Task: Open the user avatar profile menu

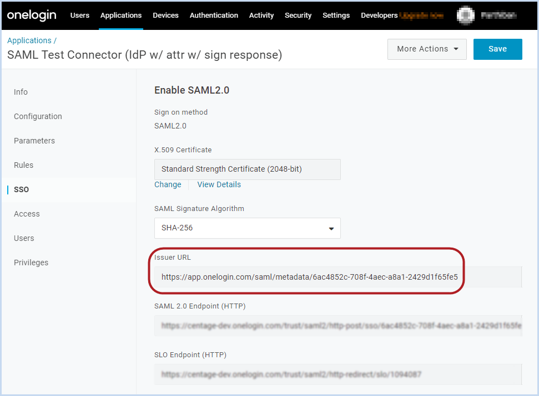Action: click(x=465, y=16)
